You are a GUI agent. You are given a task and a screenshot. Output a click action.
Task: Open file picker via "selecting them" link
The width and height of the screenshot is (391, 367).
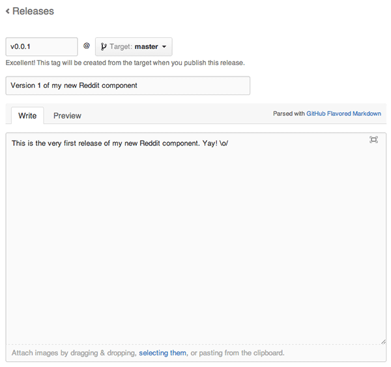click(x=162, y=353)
